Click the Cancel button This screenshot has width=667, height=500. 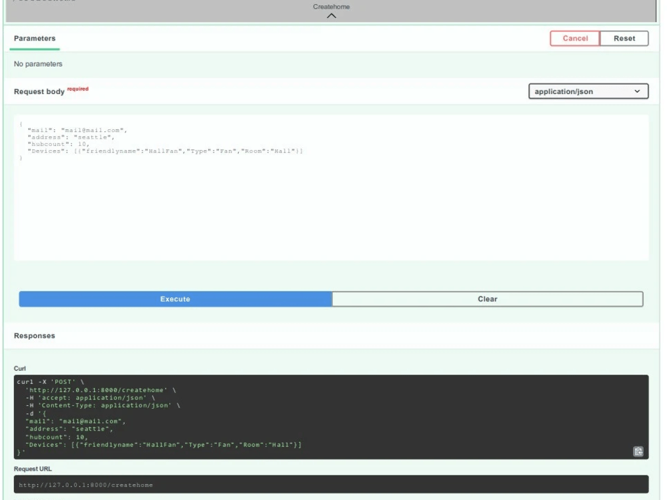[x=575, y=38]
